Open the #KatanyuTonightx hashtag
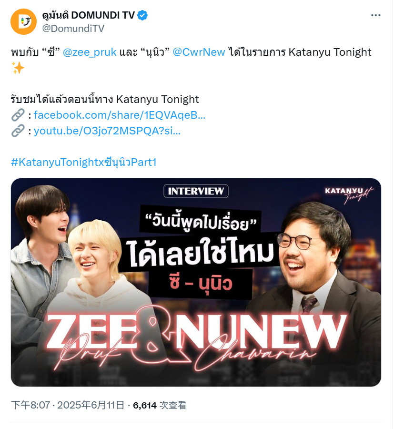Viewport: 394px width, 429px height. pyautogui.click(x=84, y=162)
